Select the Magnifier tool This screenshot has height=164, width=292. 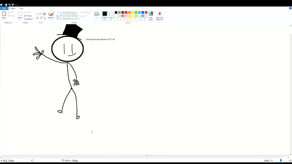point(44,18)
